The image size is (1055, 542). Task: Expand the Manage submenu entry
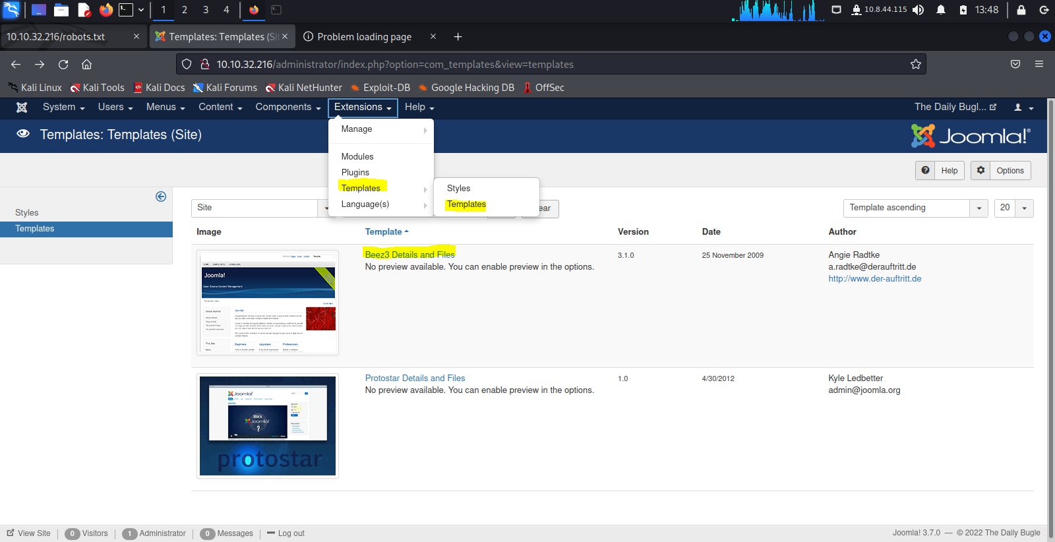[381, 129]
